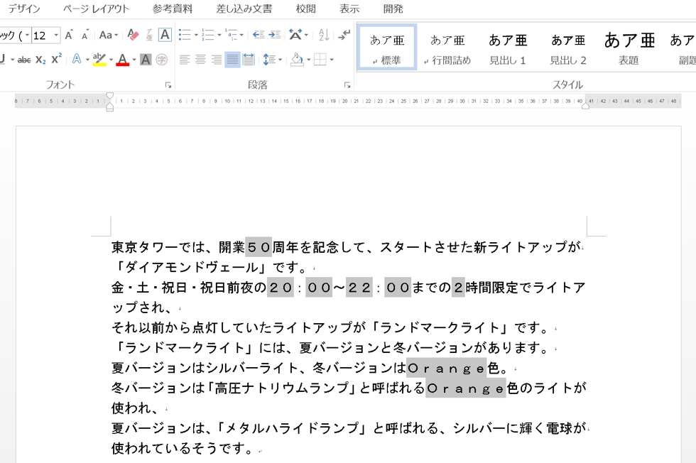Toggle underline formatting
This screenshot has width=696, height=463.
[x=2, y=59]
